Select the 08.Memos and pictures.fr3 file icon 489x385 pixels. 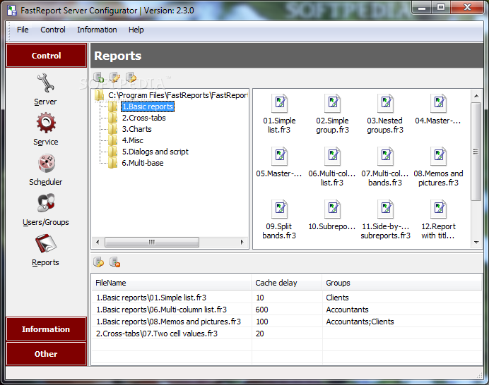439,156
